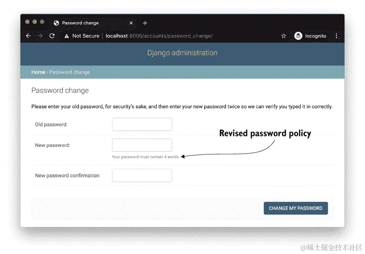Open a new tab with the plus icon

coord(145,23)
